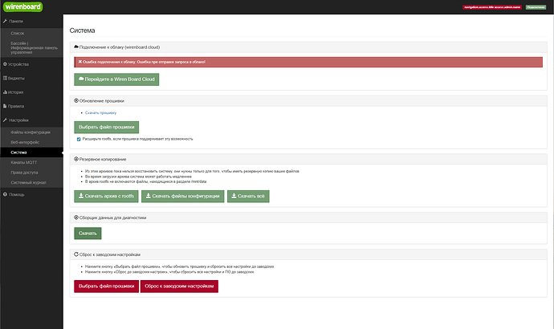Click the Wirenboard logo

point(23,6)
